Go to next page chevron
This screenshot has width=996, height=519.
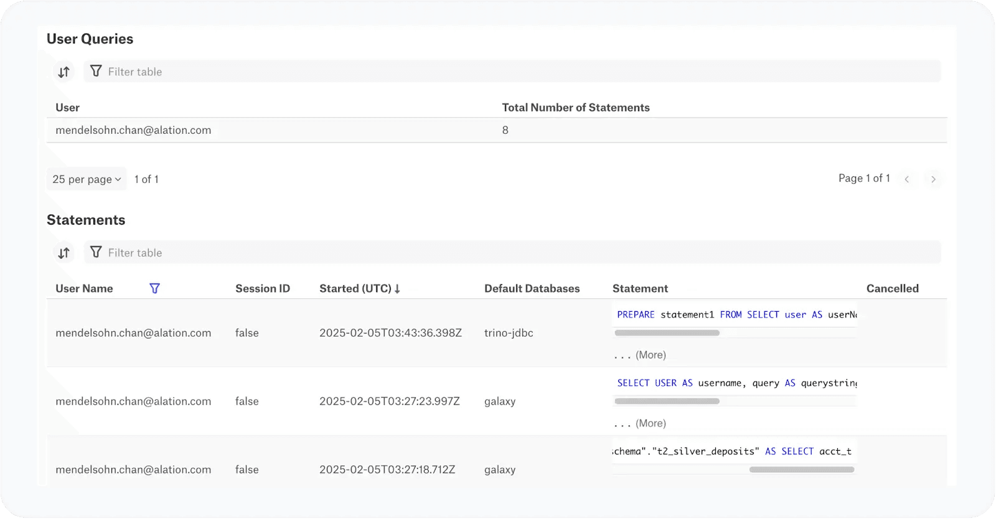[933, 179]
